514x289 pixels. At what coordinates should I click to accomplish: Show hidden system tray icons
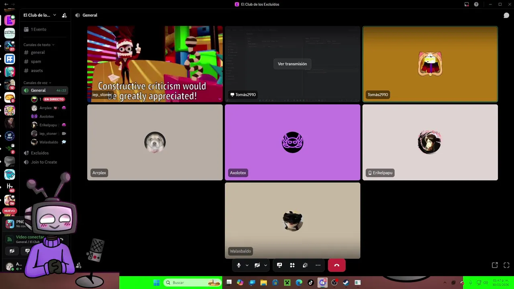(445, 283)
